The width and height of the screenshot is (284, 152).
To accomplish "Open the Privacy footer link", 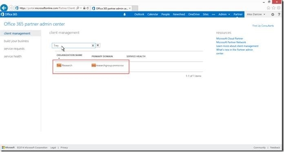I will [x=64, y=148].
